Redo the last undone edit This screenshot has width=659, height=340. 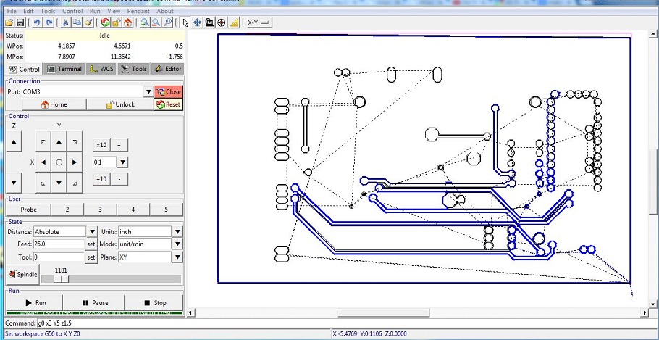pos(49,22)
